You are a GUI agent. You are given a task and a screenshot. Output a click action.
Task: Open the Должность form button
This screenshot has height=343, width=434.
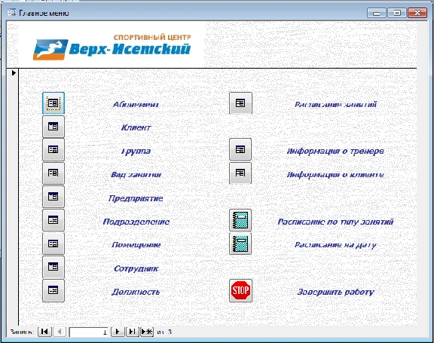(x=53, y=290)
